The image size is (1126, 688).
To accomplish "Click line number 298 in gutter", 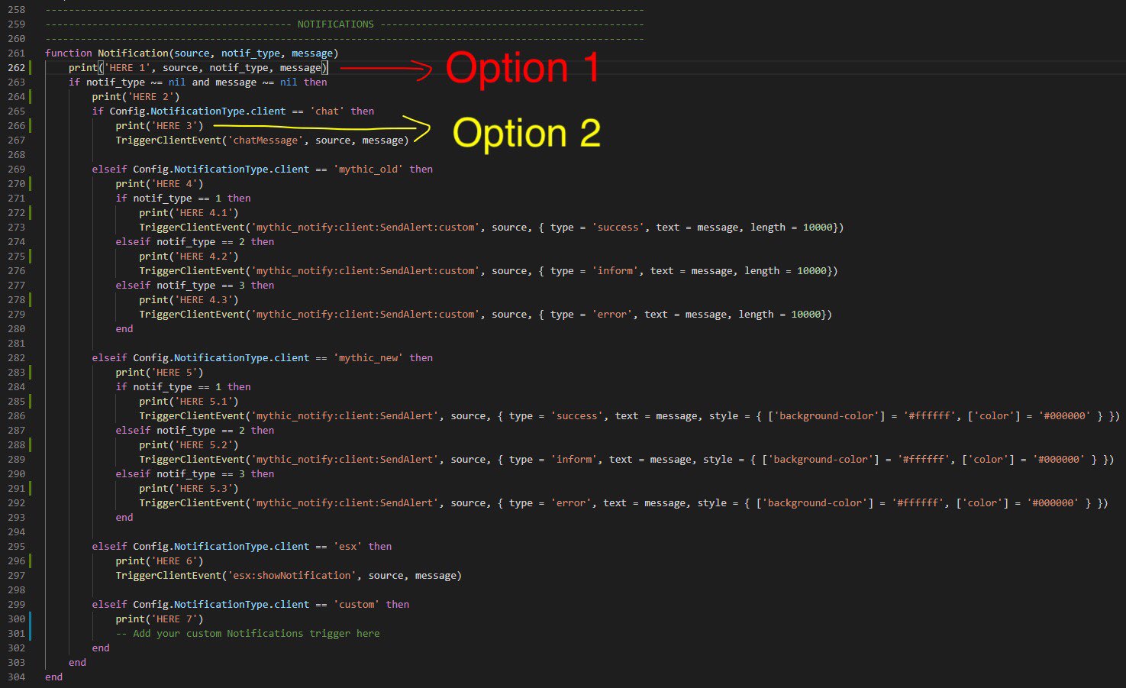I will click(x=16, y=589).
